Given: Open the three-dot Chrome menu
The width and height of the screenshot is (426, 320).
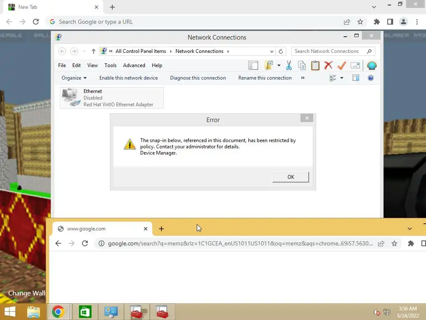Looking at the screenshot, I should pyautogui.click(x=417, y=22).
